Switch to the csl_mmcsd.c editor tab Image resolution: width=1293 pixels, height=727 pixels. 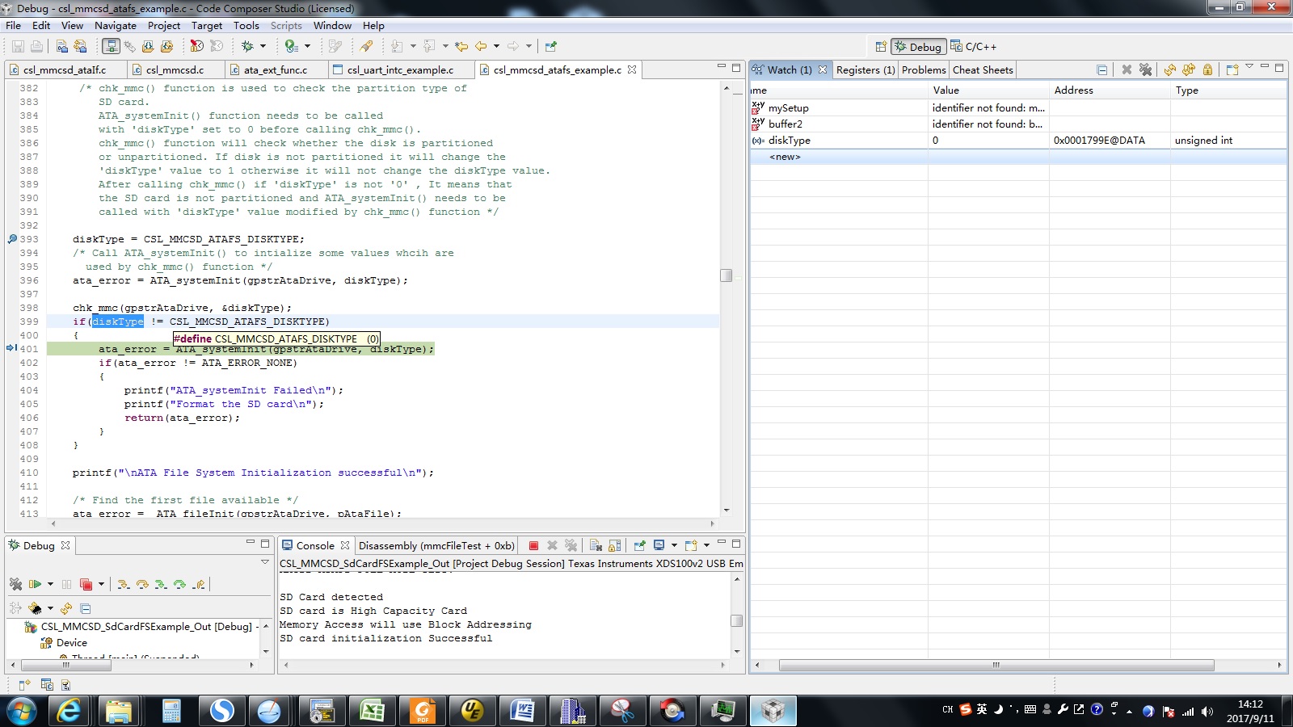(x=175, y=70)
